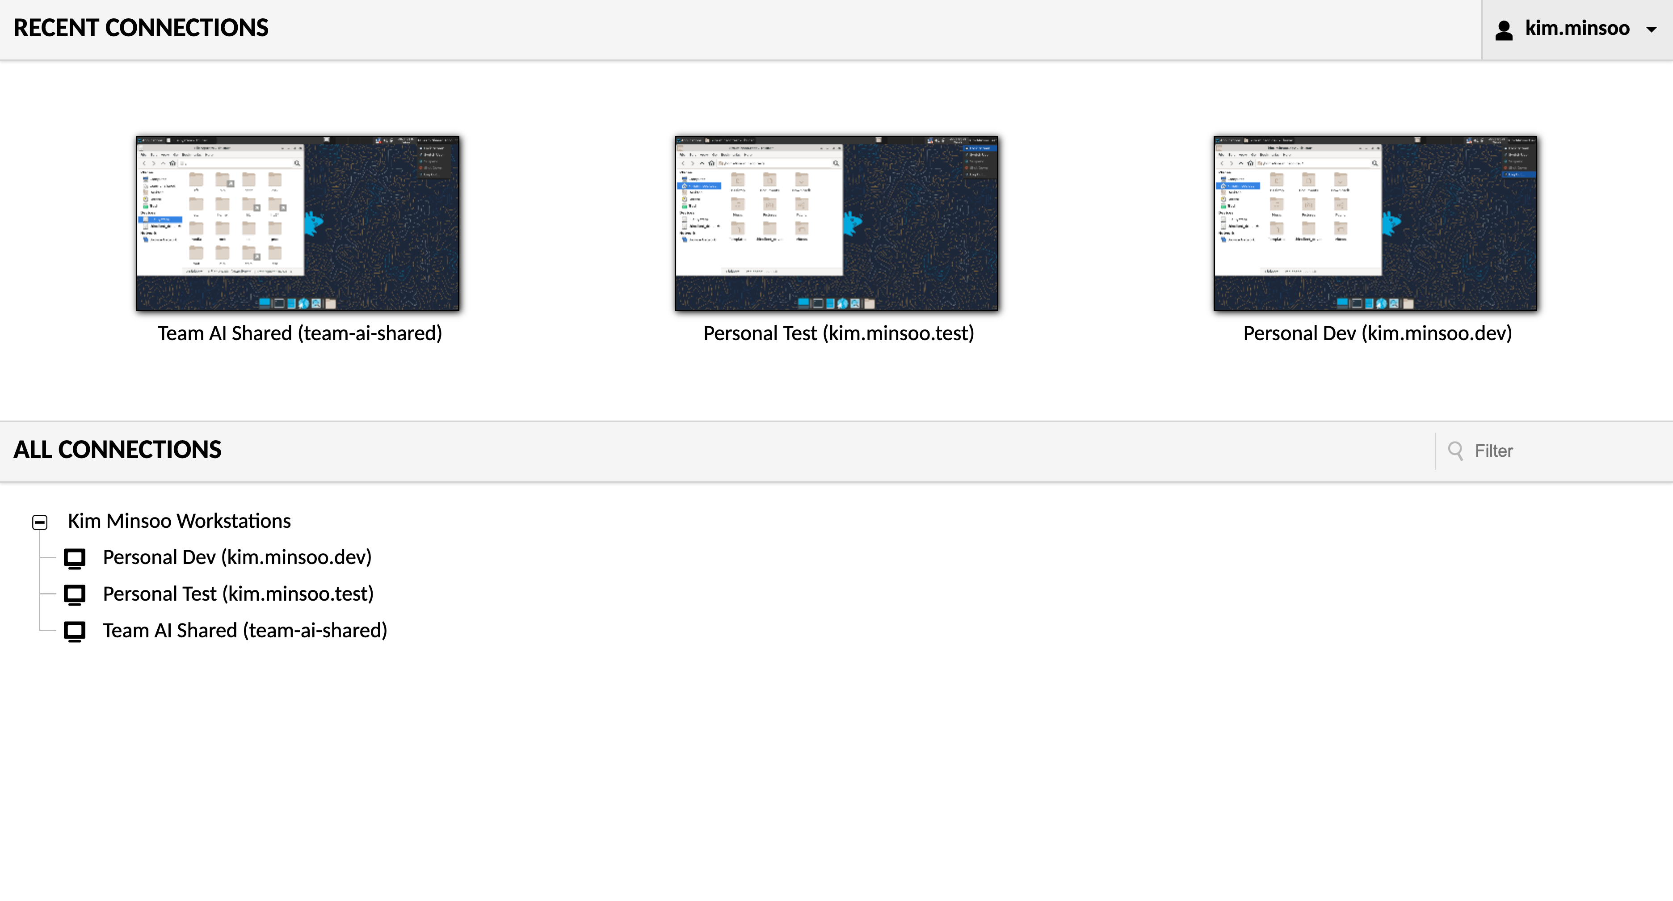This screenshot has width=1673, height=901.
Task: Connect to Personal Test (kim.minsoo.test) in tree
Action: (x=238, y=594)
